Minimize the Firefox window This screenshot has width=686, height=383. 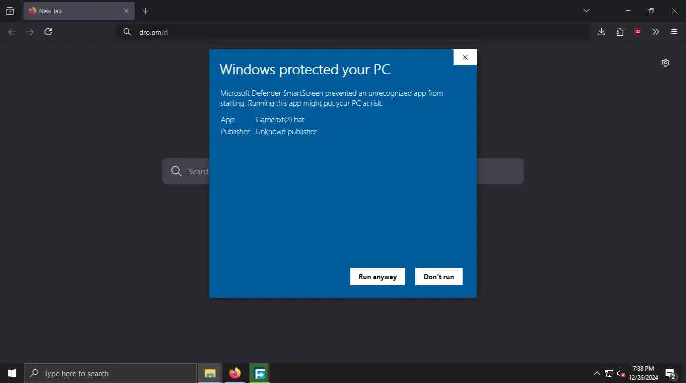628,11
